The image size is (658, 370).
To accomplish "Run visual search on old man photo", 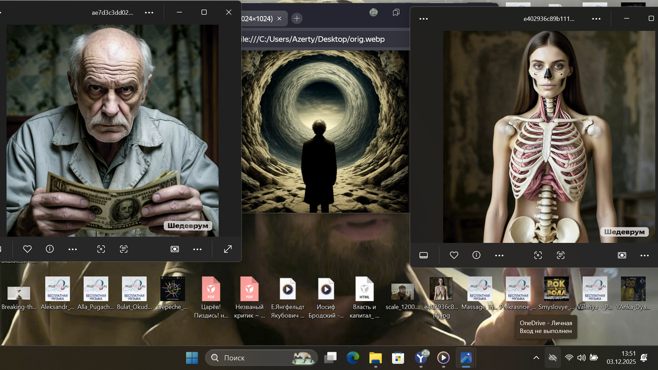I will (x=101, y=249).
